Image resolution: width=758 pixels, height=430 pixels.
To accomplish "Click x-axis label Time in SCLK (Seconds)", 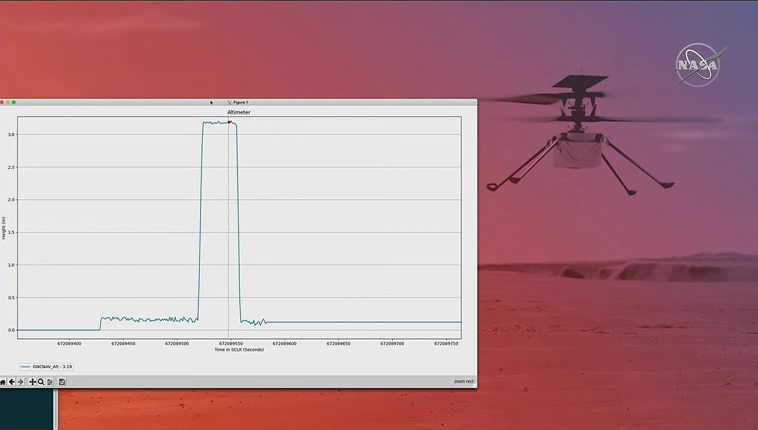I will pos(239,350).
